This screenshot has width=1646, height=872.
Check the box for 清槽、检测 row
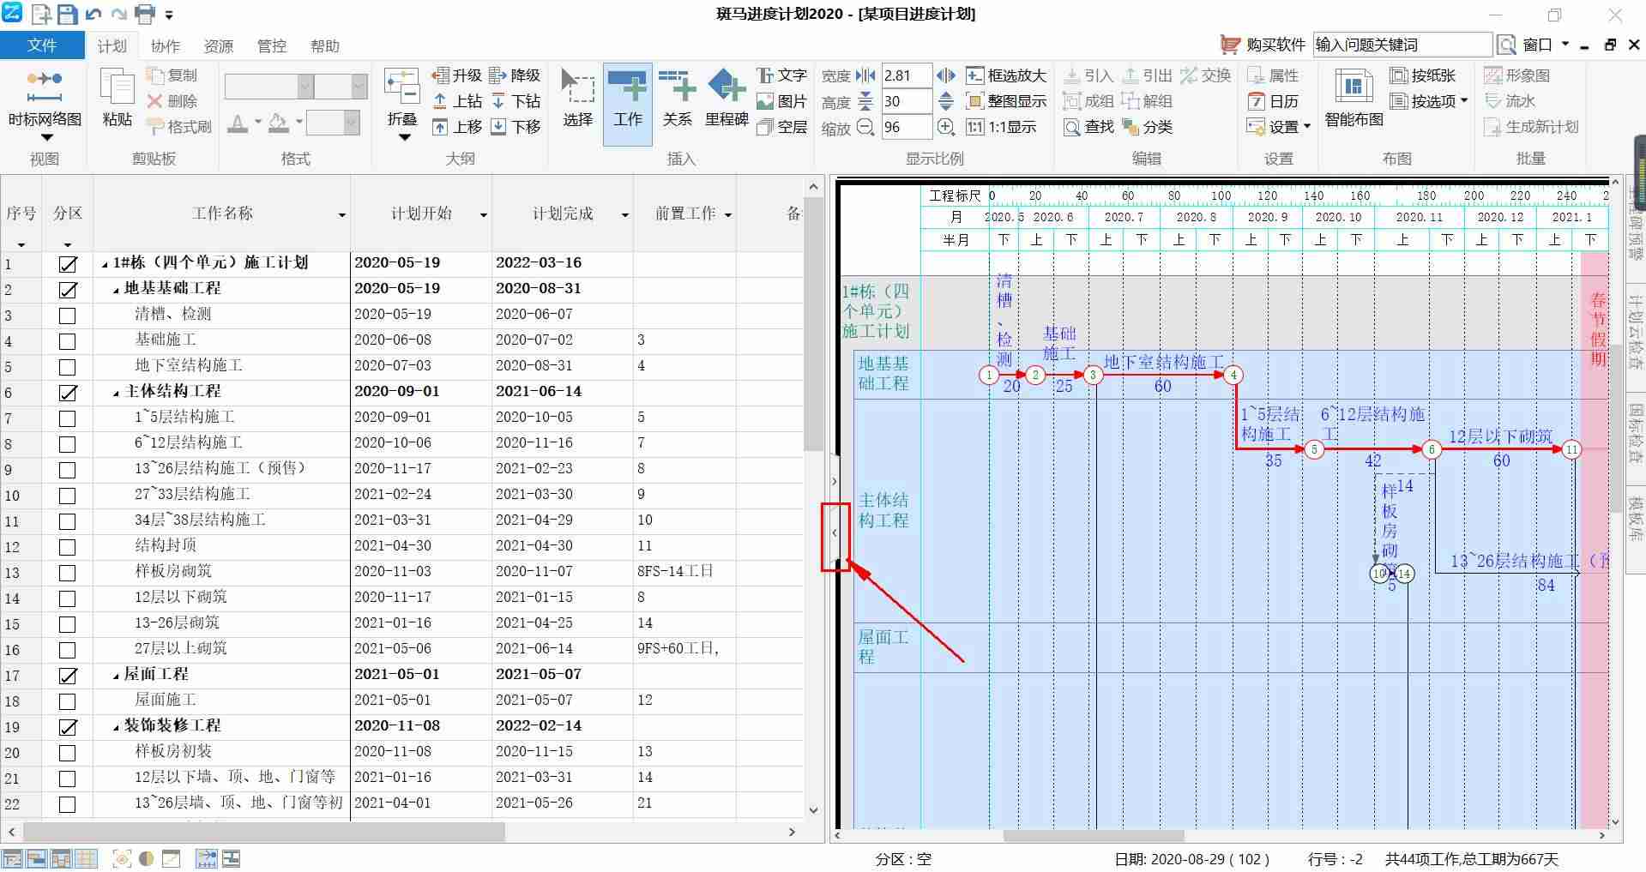pos(67,316)
